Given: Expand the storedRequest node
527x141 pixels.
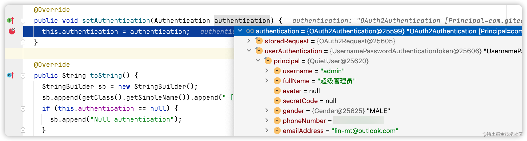Looking at the screenshot, I should pos(249,41).
